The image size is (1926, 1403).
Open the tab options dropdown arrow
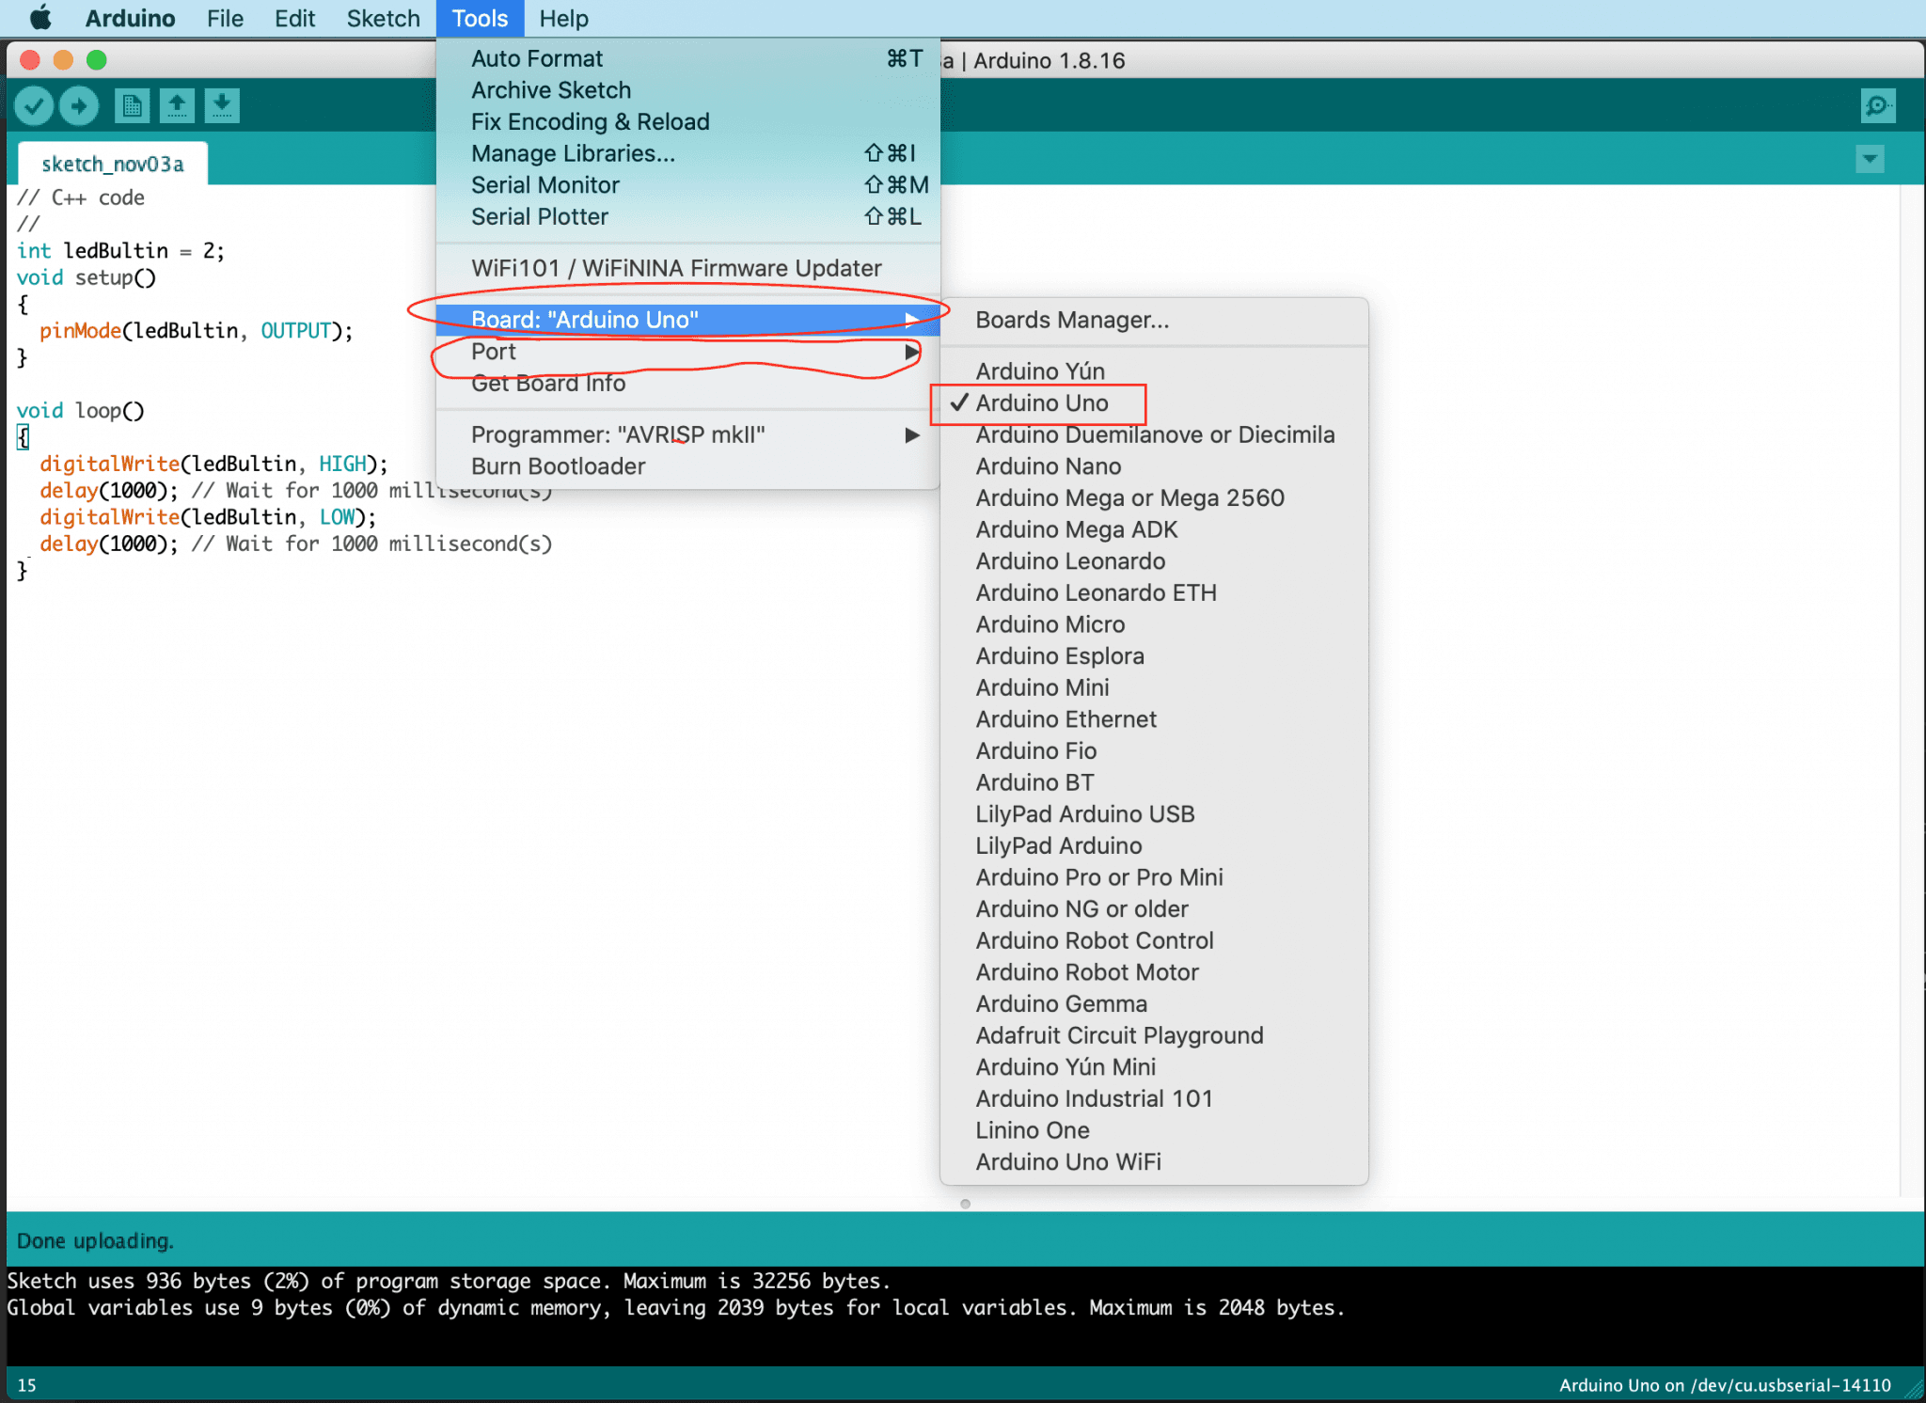pos(1870,159)
